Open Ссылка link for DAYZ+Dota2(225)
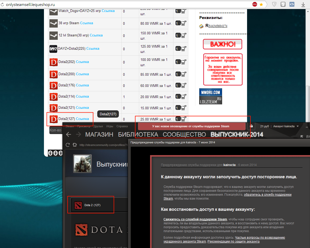The width and height of the screenshot is (310, 248). click(93, 48)
